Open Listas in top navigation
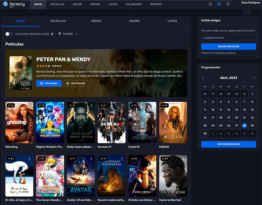This screenshot has width=262, height=205. (x=113, y=4)
